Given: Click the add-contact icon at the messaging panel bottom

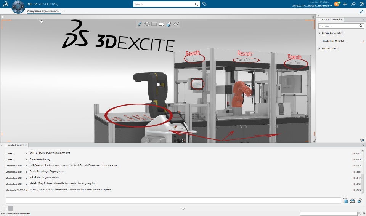Looking at the screenshot, I should [x=361, y=139].
